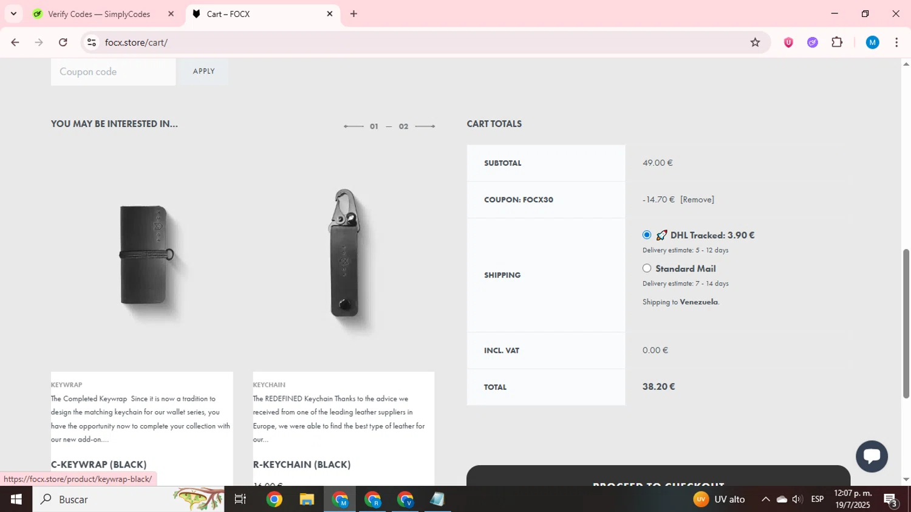Open Task View on taskbar

(x=241, y=499)
